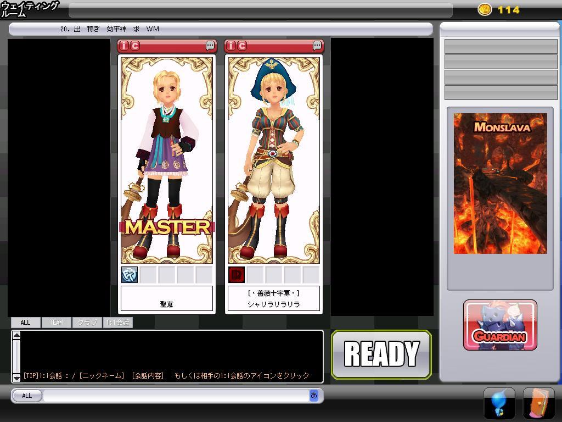
Task: Open chat bubble icon on シャリラリラリラ's card
Action: tap(317, 46)
